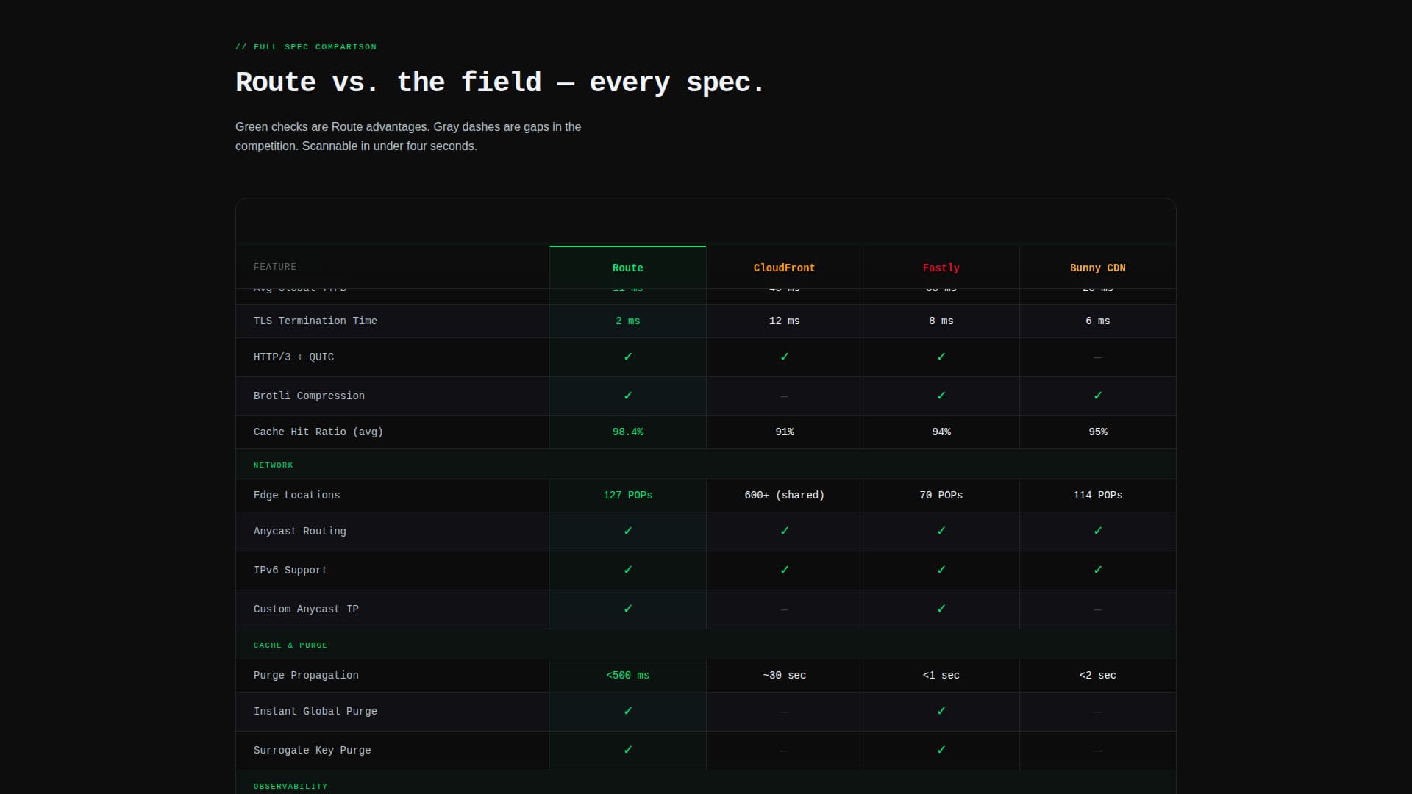Select the 'Cache Hit Ratio (avg)' label
Viewport: 1412px width, 794px height.
[x=318, y=432]
